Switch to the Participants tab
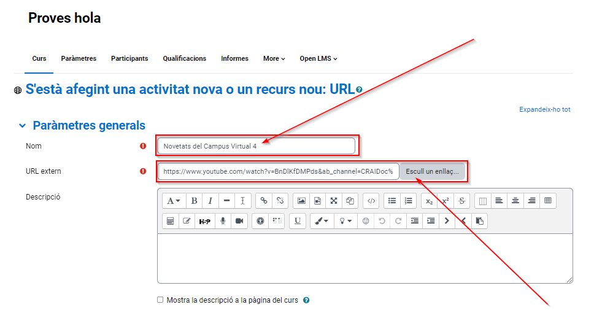Viewport: 594px width, 315px height. [x=129, y=59]
